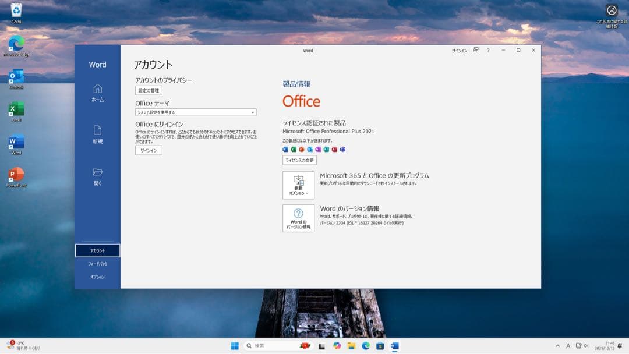
Task: Open the PowerPoint desktop shortcut
Action: tap(16, 175)
